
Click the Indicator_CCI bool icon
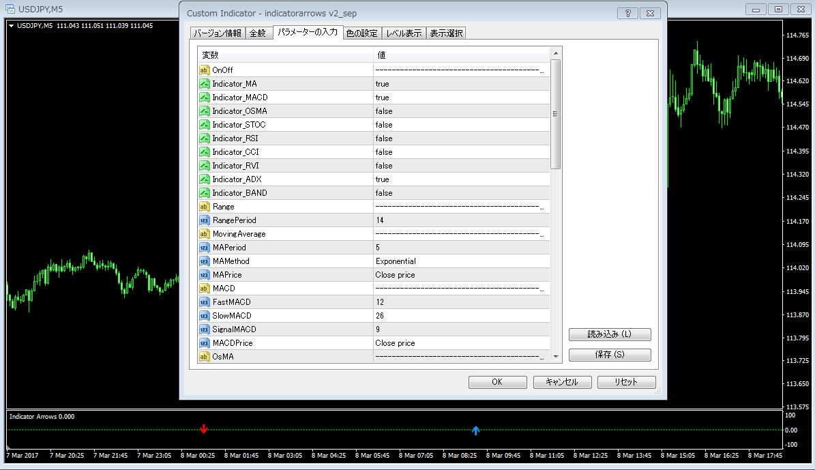[x=205, y=152]
